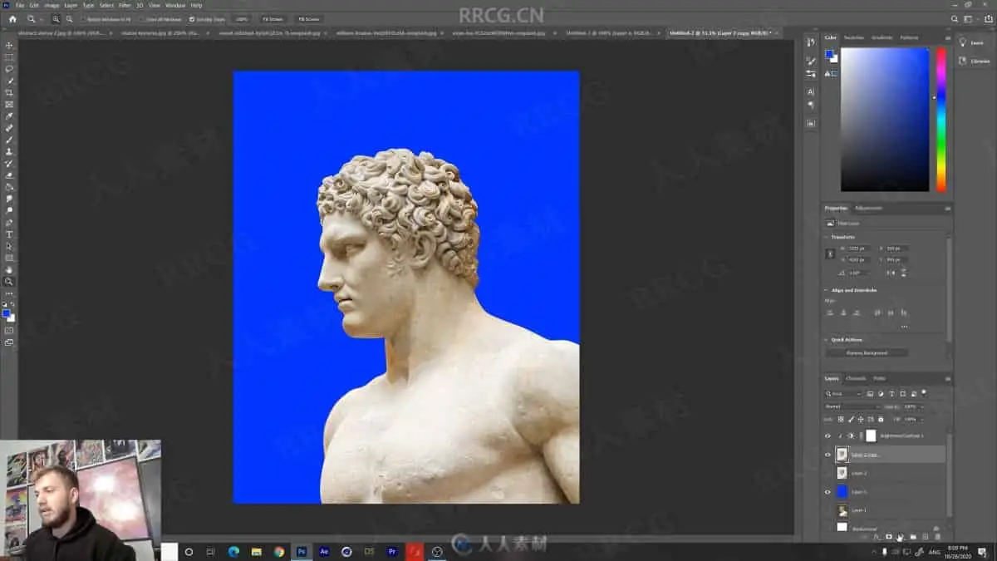The width and height of the screenshot is (997, 561).
Task: Collapse the Align and Distribute section
Action: click(827, 290)
